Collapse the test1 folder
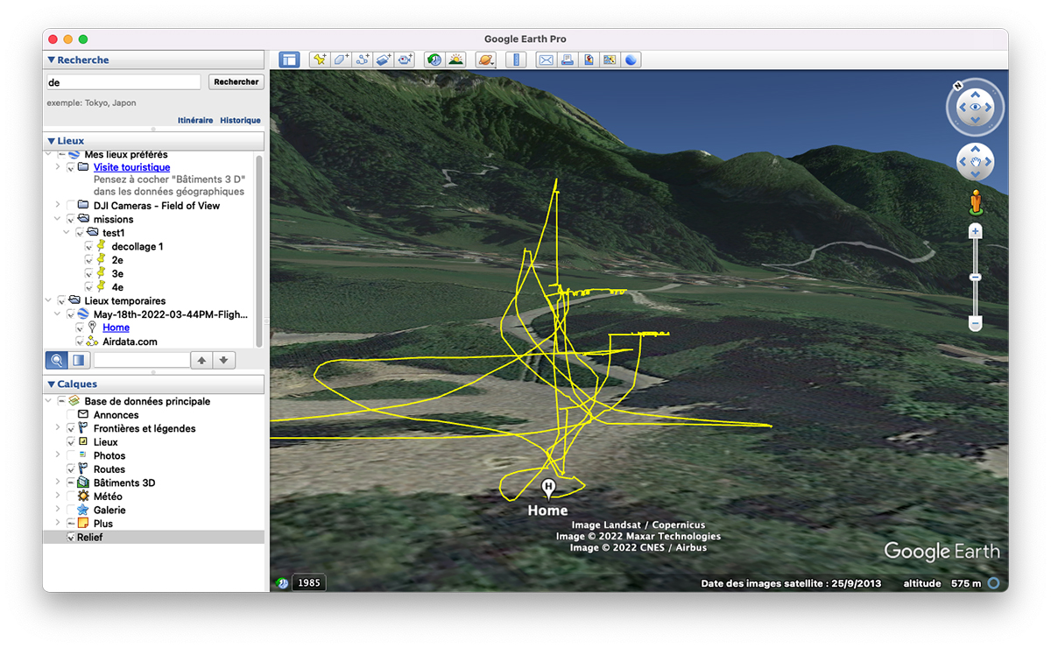Screen dimensions: 1051x648 pyautogui.click(x=67, y=233)
